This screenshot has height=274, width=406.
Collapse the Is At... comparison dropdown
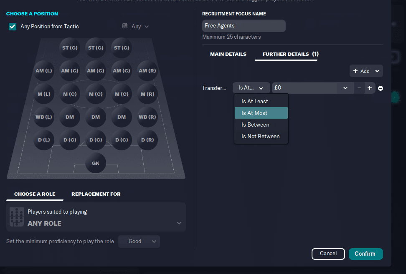tap(251, 88)
